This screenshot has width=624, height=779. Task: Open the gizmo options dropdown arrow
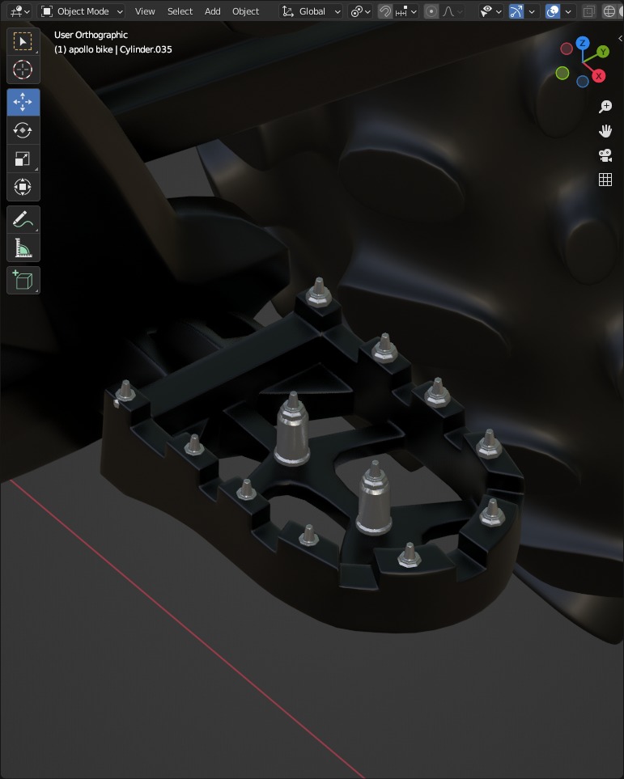click(x=532, y=11)
